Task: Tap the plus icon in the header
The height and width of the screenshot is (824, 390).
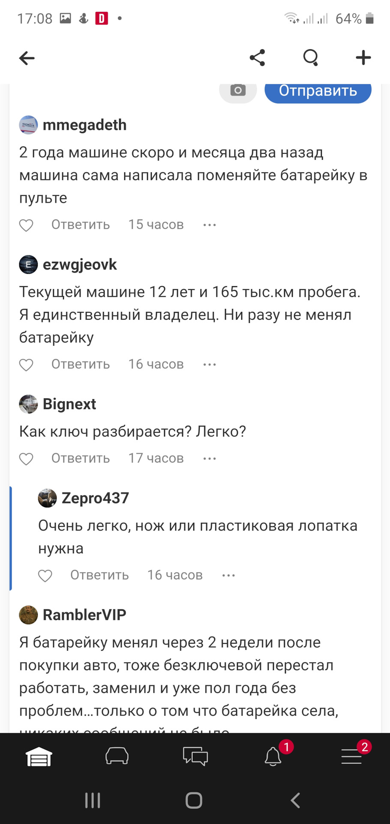Action: tap(363, 58)
